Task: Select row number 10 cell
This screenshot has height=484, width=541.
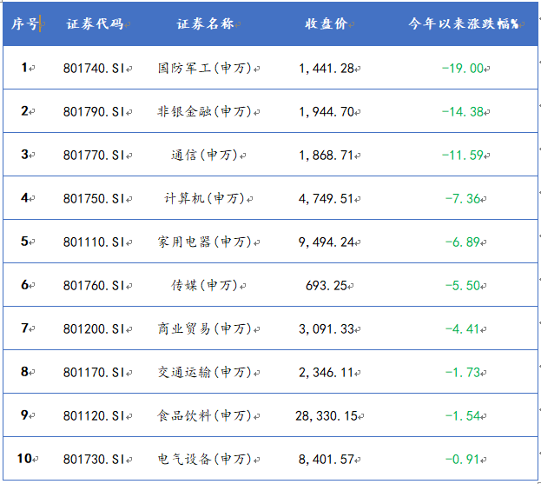Action: coord(25,459)
